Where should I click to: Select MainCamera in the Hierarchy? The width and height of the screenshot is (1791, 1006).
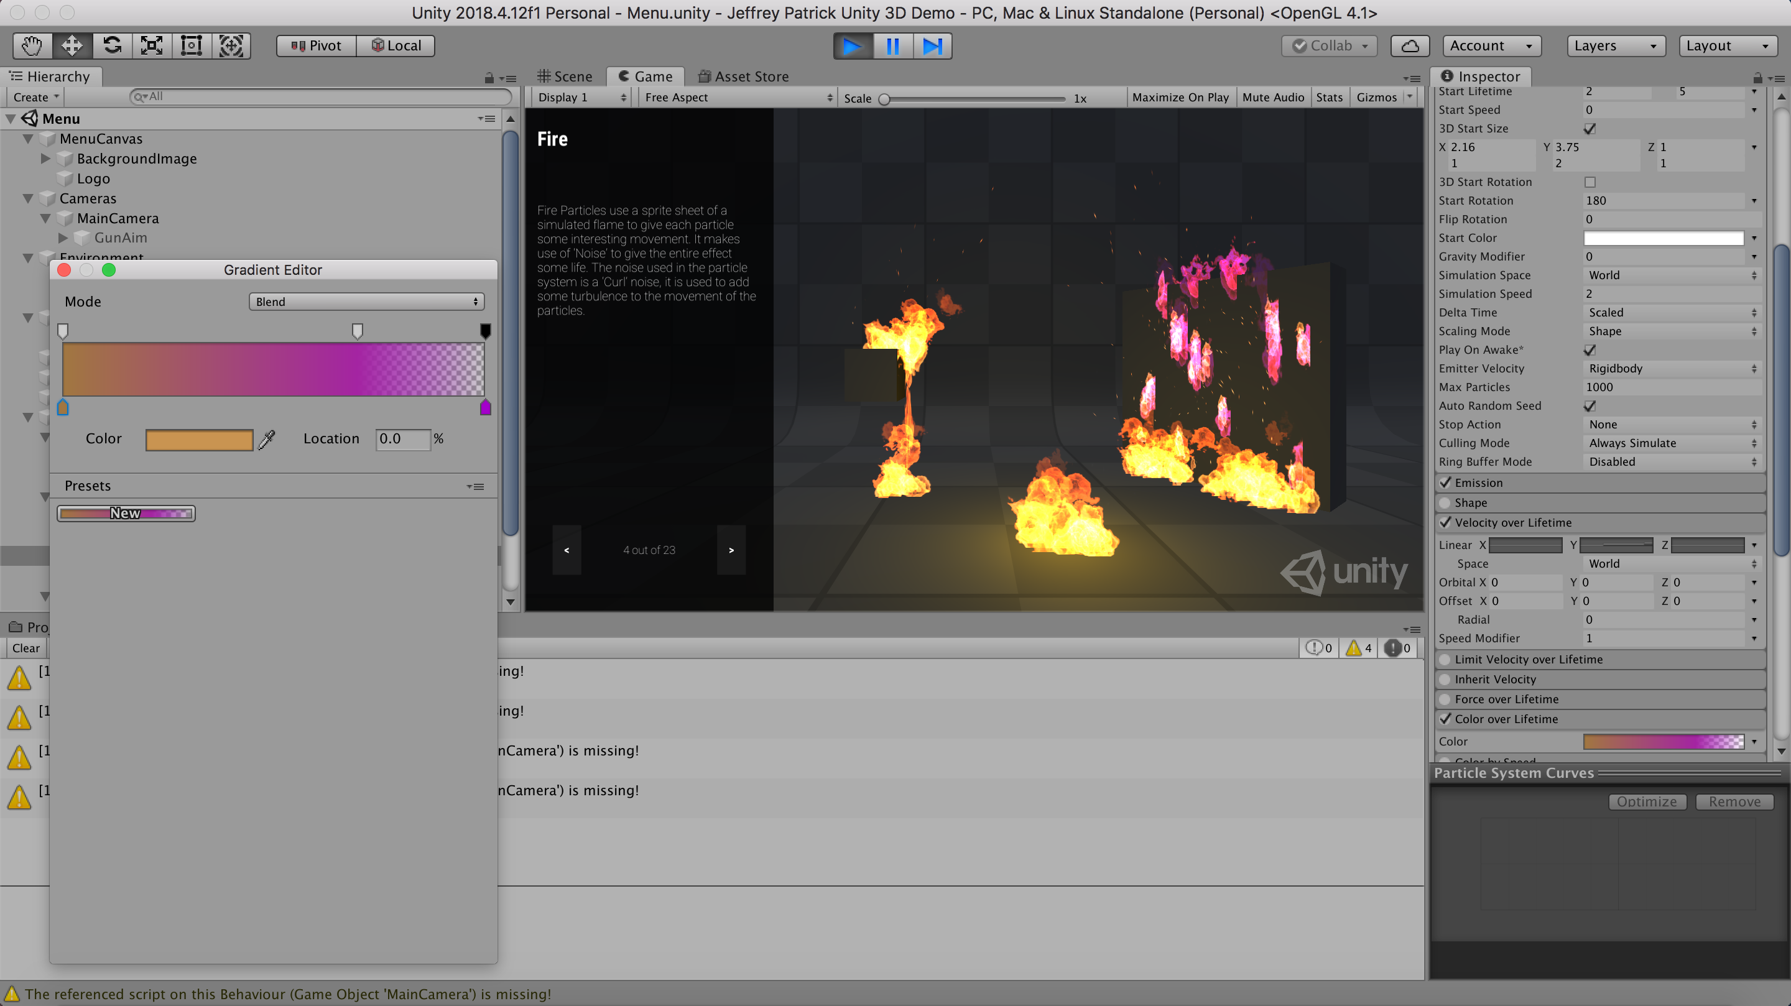click(118, 218)
